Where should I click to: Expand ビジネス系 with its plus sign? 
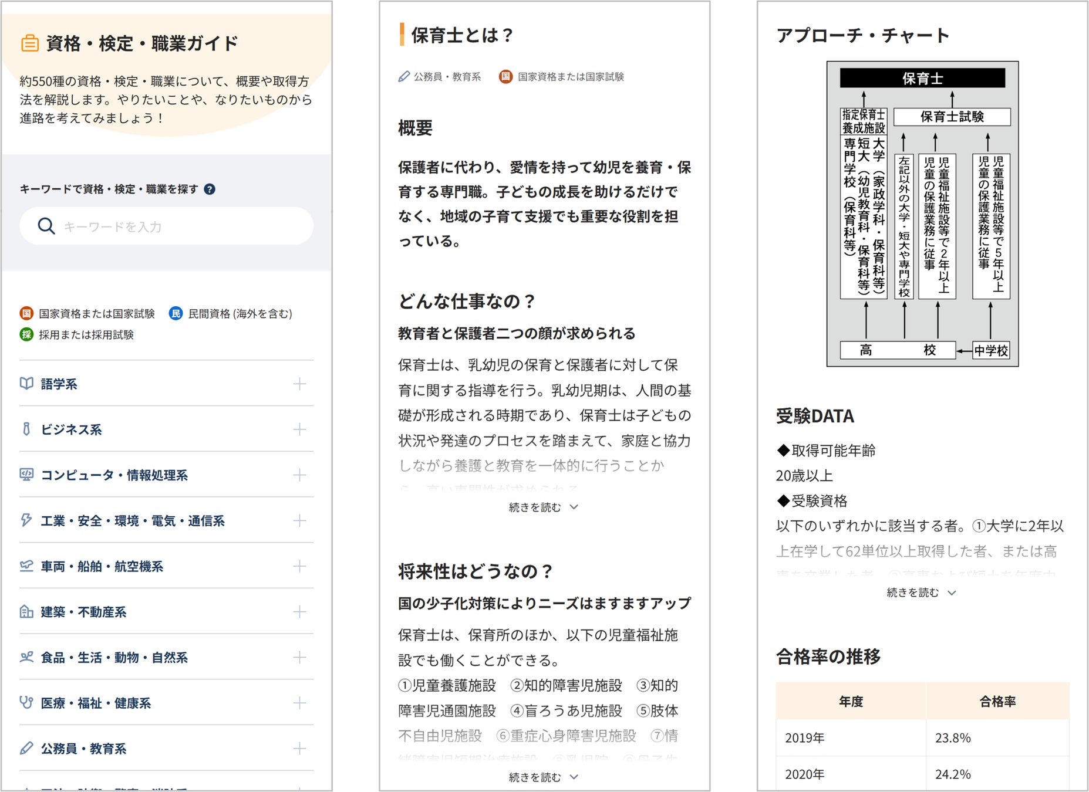coord(299,429)
